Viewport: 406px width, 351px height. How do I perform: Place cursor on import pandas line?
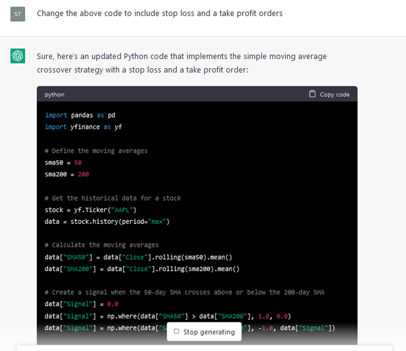[x=80, y=115]
